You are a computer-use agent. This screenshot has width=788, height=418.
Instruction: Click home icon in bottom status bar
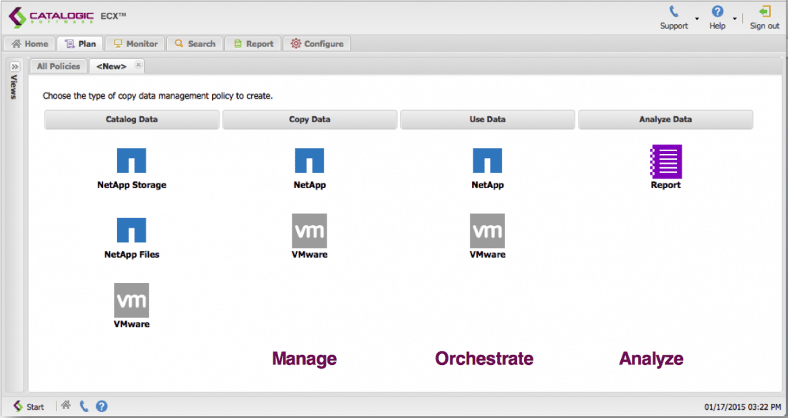click(x=66, y=405)
